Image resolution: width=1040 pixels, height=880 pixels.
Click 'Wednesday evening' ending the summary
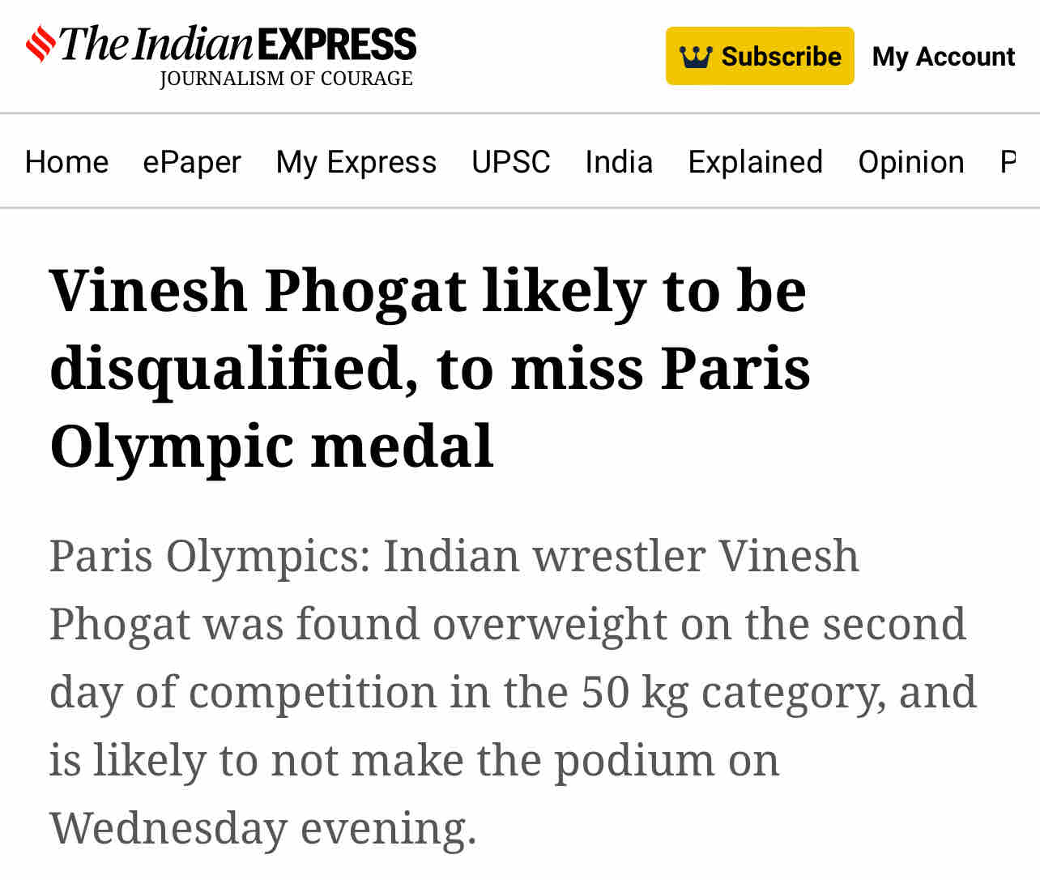(262, 828)
